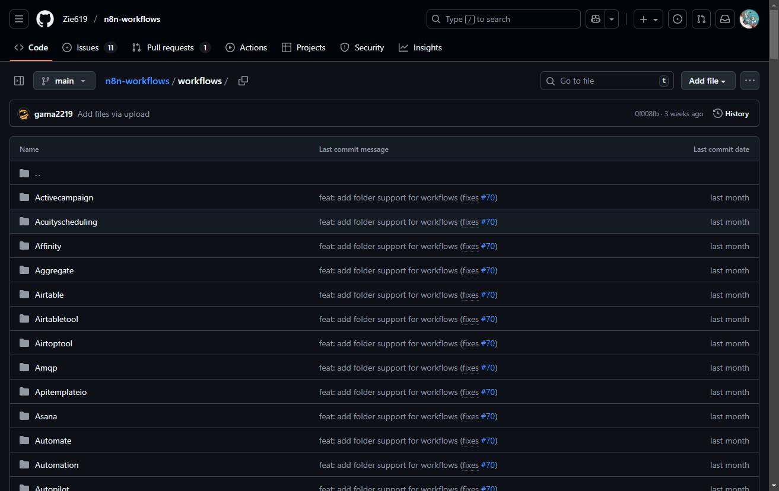Image resolution: width=779 pixels, height=491 pixels.
Task: Open the user profile avatar menu
Action: [x=749, y=19]
